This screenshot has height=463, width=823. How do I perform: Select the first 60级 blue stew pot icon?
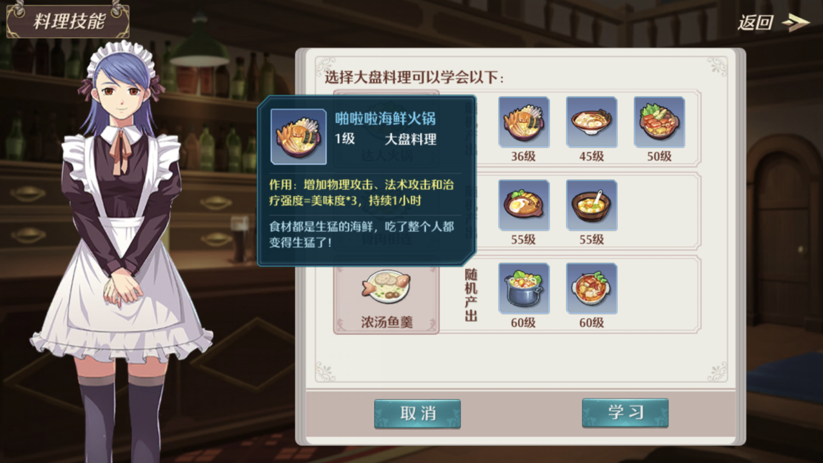pyautogui.click(x=524, y=288)
